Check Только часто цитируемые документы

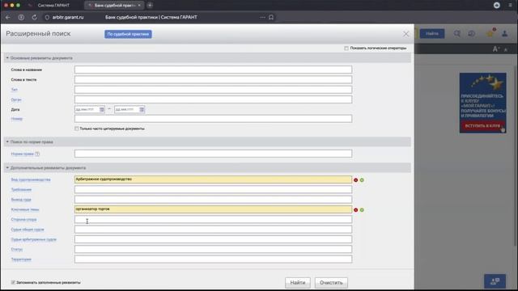click(77, 129)
